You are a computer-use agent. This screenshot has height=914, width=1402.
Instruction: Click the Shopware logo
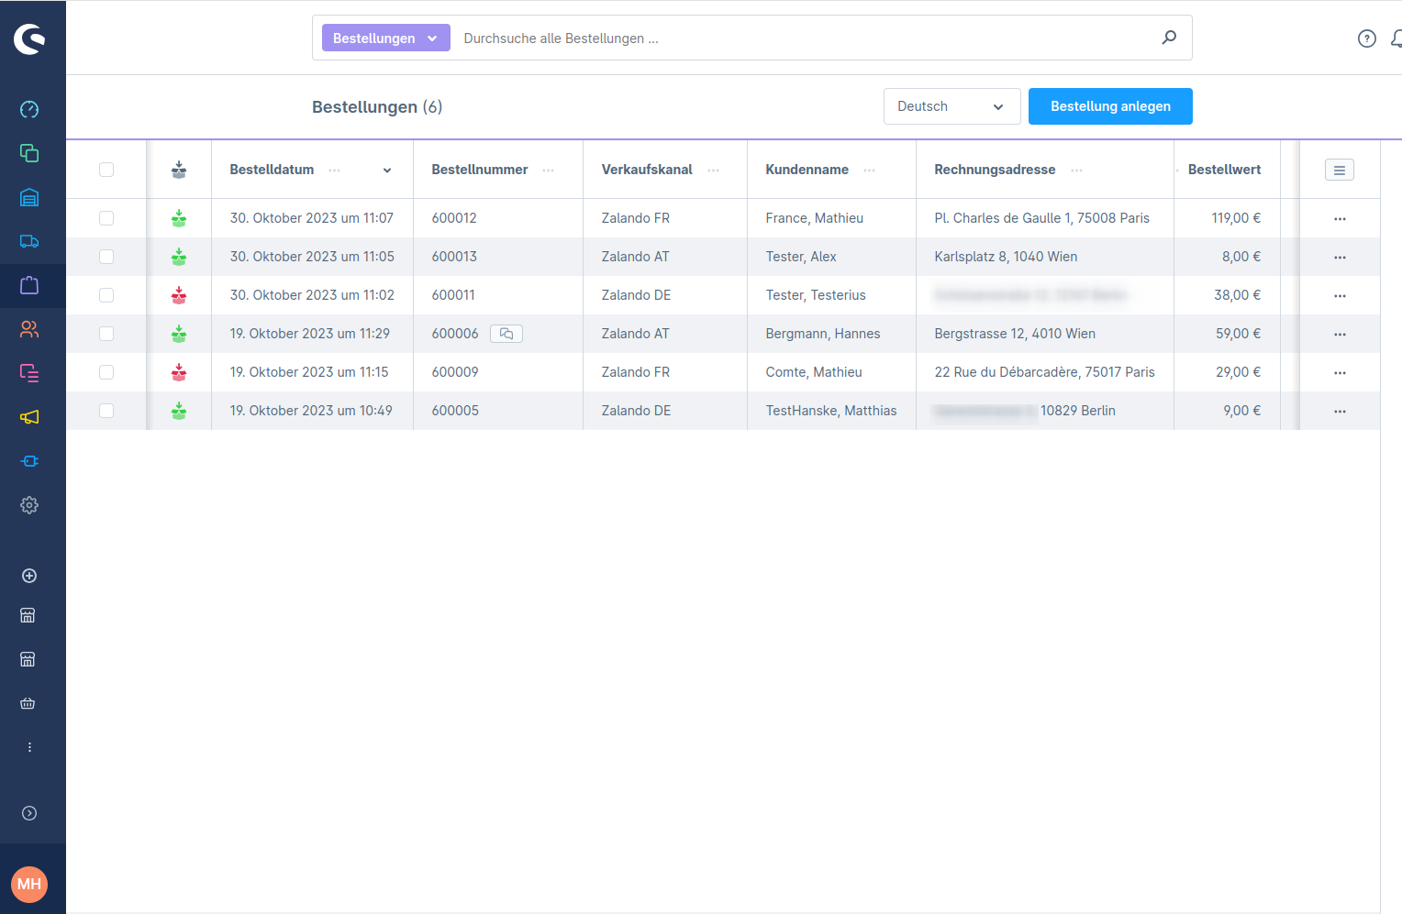[x=29, y=39]
